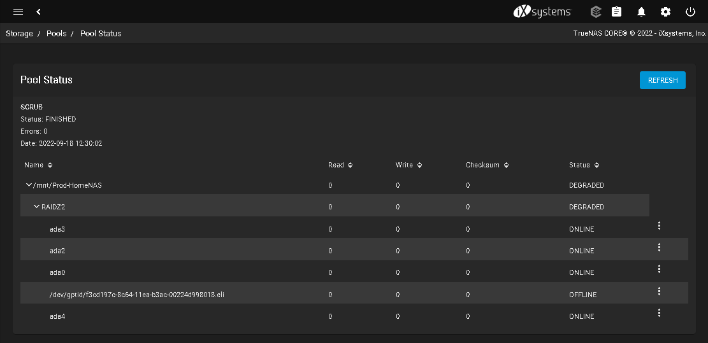Image resolution: width=708 pixels, height=343 pixels.
Task: Open the hamburger navigation menu
Action: [x=18, y=11]
